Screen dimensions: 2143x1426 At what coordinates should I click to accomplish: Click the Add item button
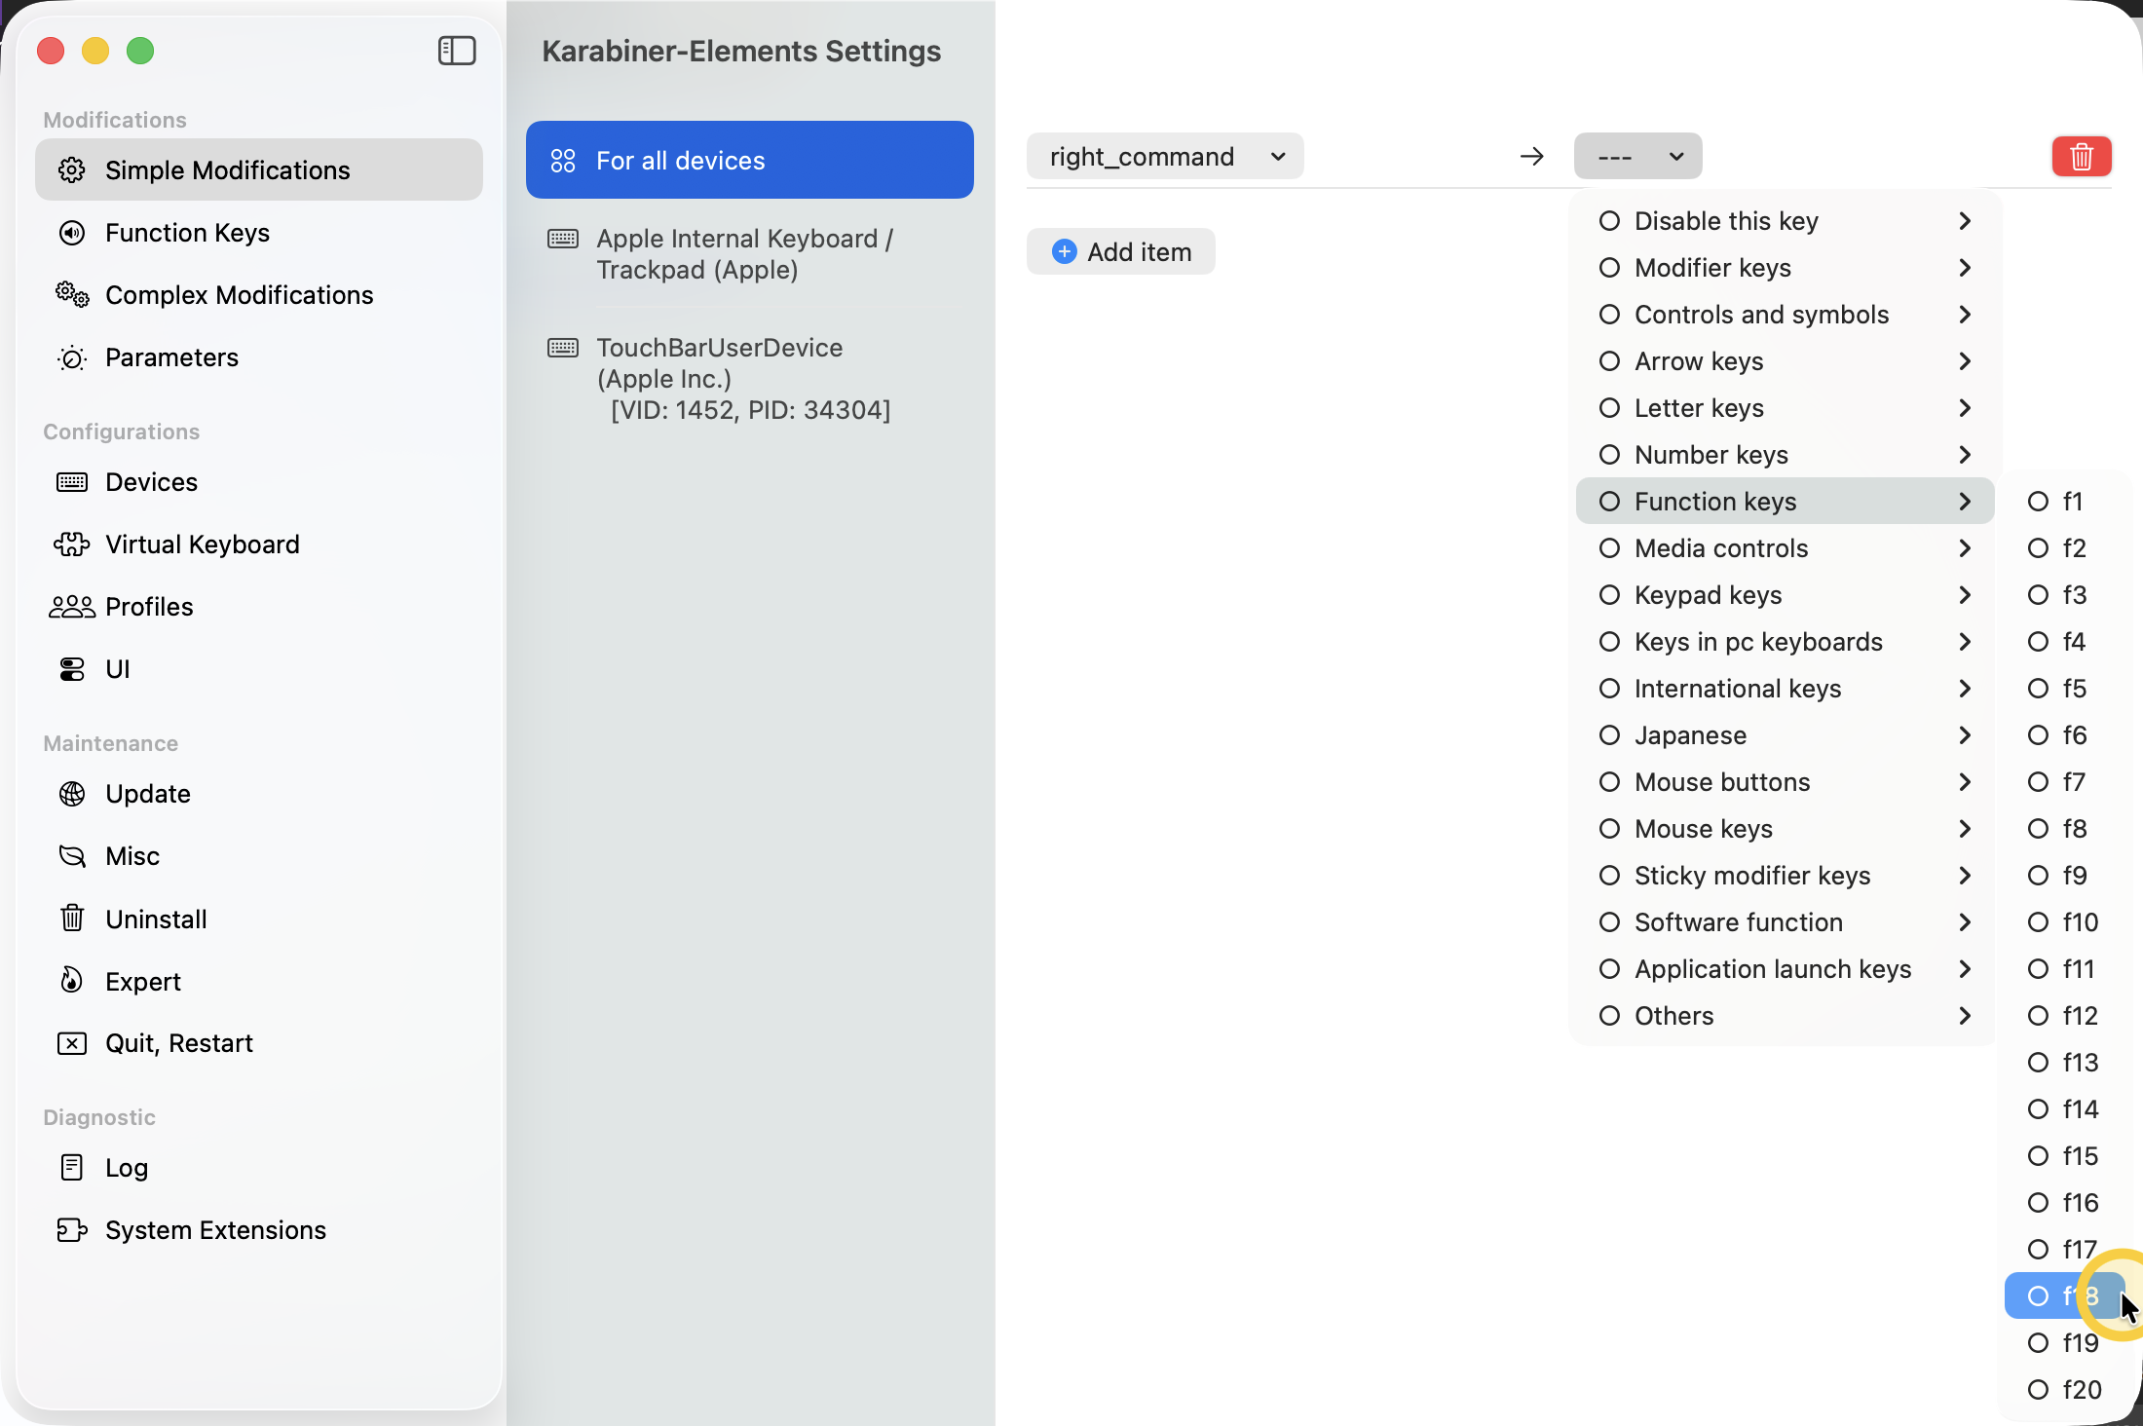1121,252
